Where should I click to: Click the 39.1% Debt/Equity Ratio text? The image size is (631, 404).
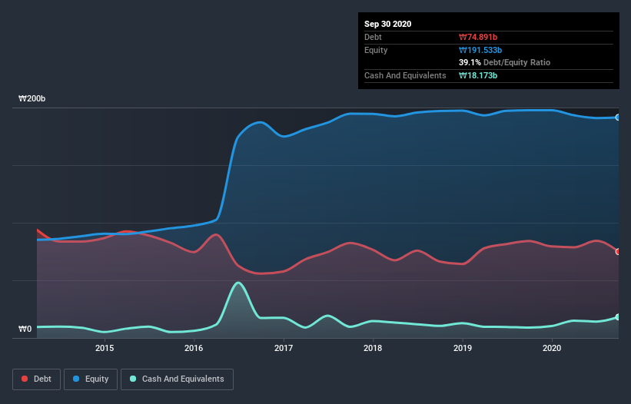click(504, 62)
